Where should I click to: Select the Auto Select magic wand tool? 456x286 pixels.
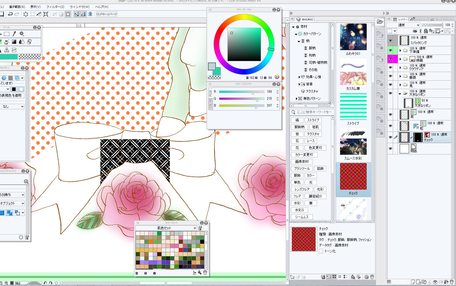coord(22,34)
